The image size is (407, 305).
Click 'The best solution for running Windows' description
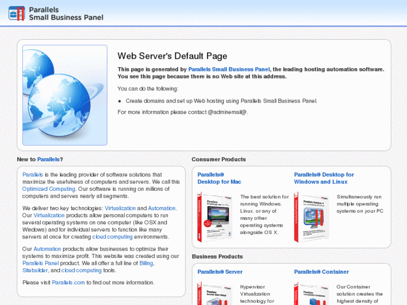(264, 215)
